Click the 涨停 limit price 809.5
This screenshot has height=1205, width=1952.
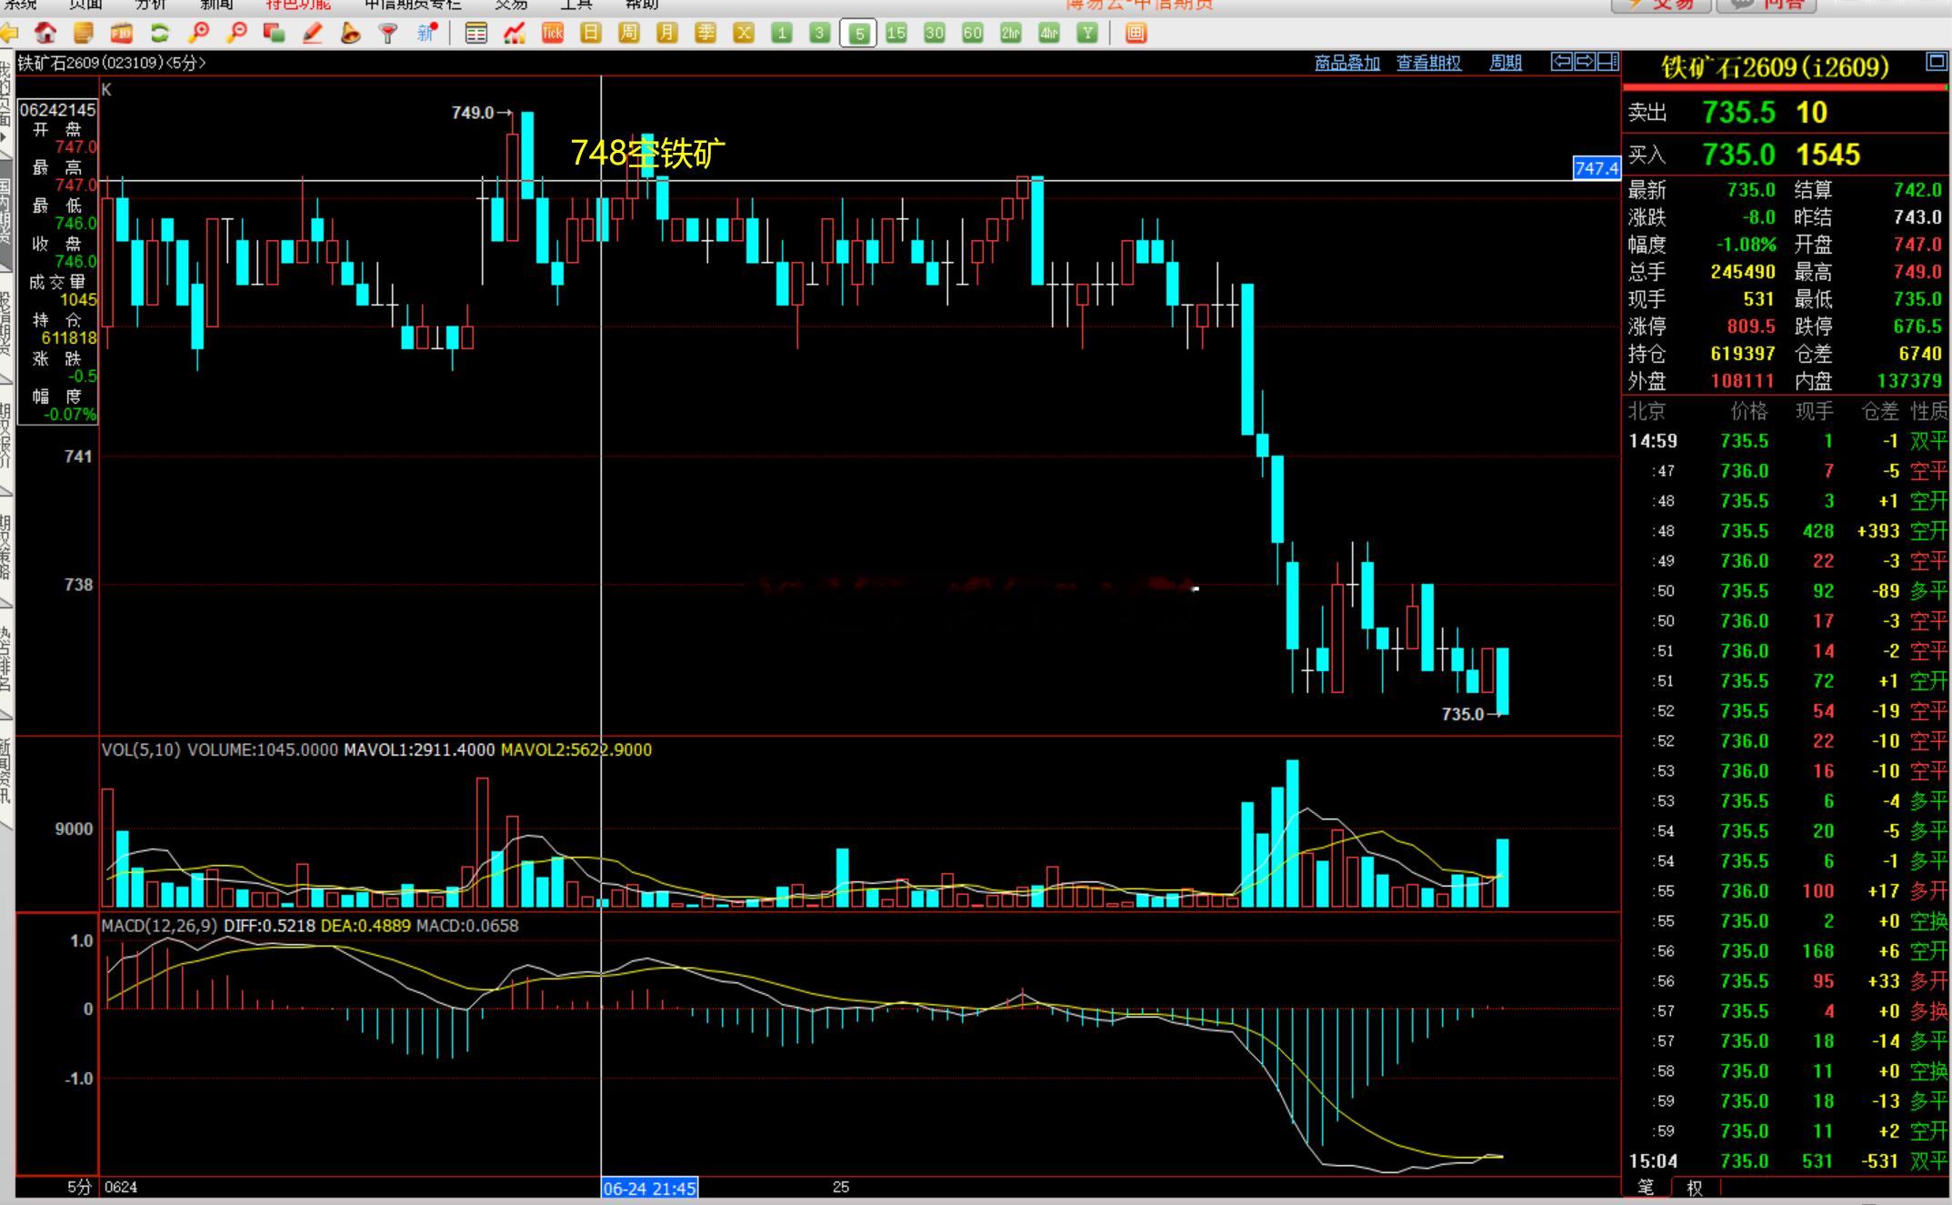tap(1751, 326)
